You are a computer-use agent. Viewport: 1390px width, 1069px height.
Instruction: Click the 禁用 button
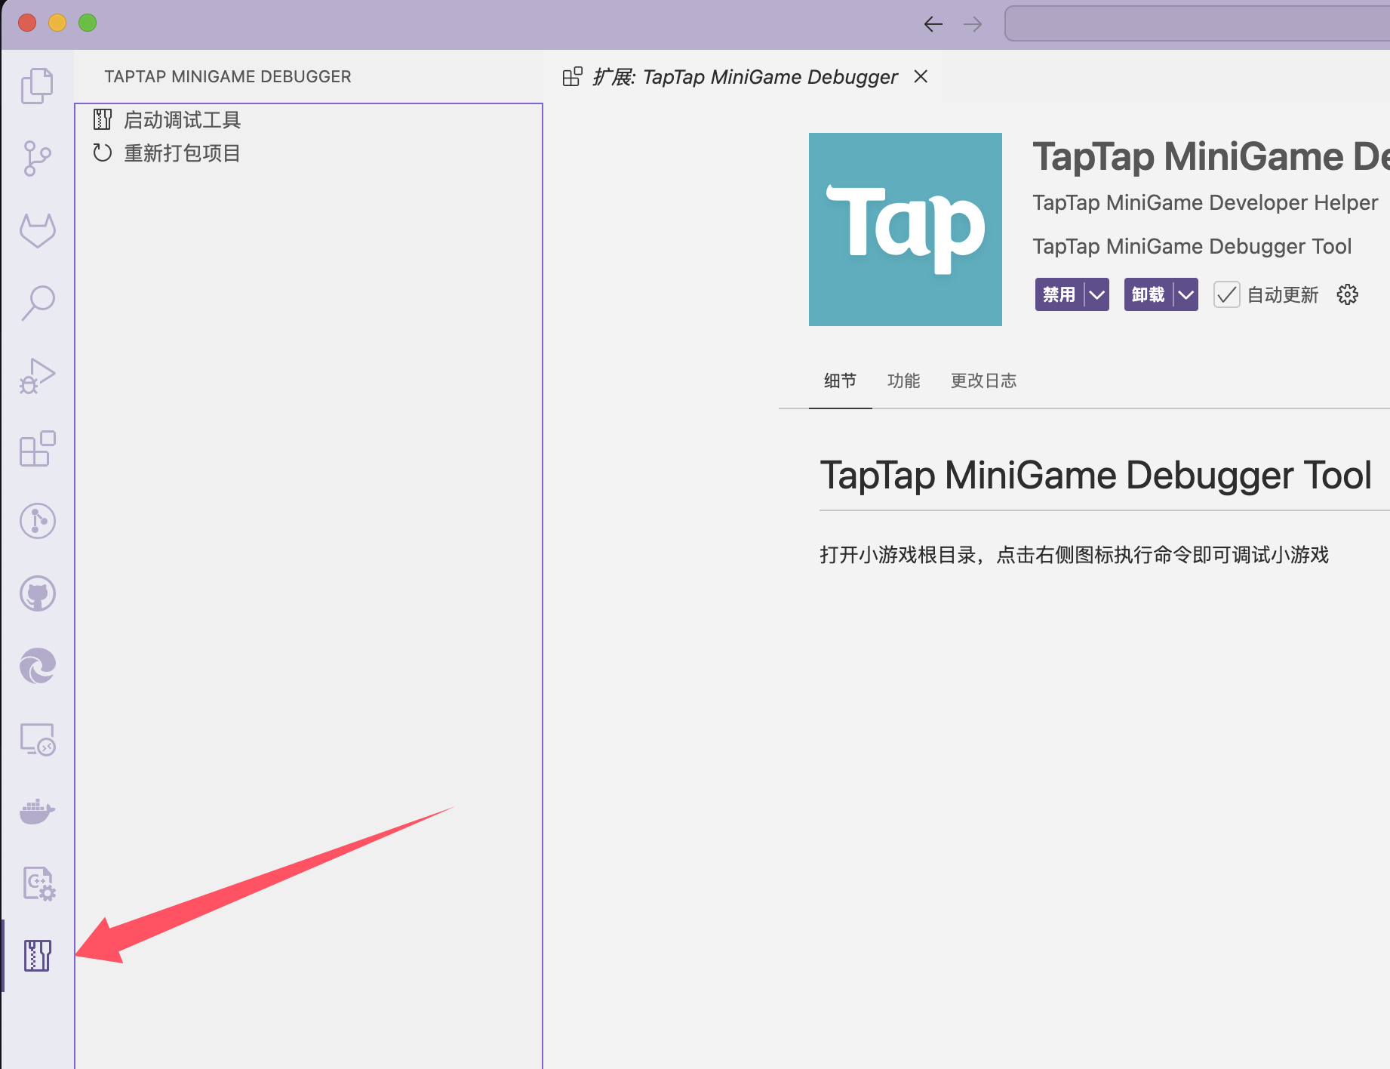click(1059, 294)
